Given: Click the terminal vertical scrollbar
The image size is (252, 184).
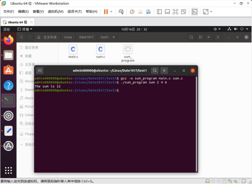Looking at the screenshot, I should (x=196, y=124).
